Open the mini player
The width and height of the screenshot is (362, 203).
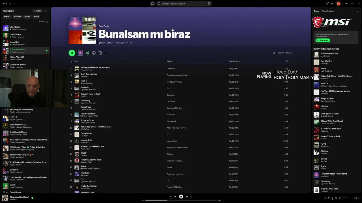tap(355, 198)
